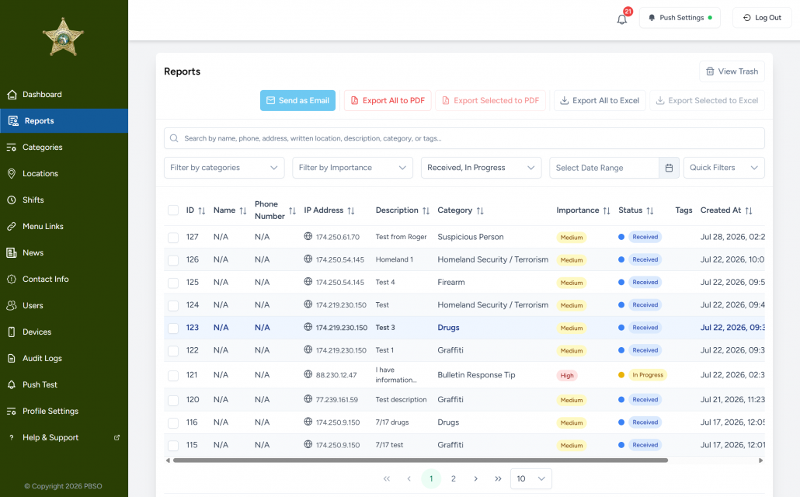Sort reports by Importance arrows icon
The image size is (800, 497).
(607, 210)
